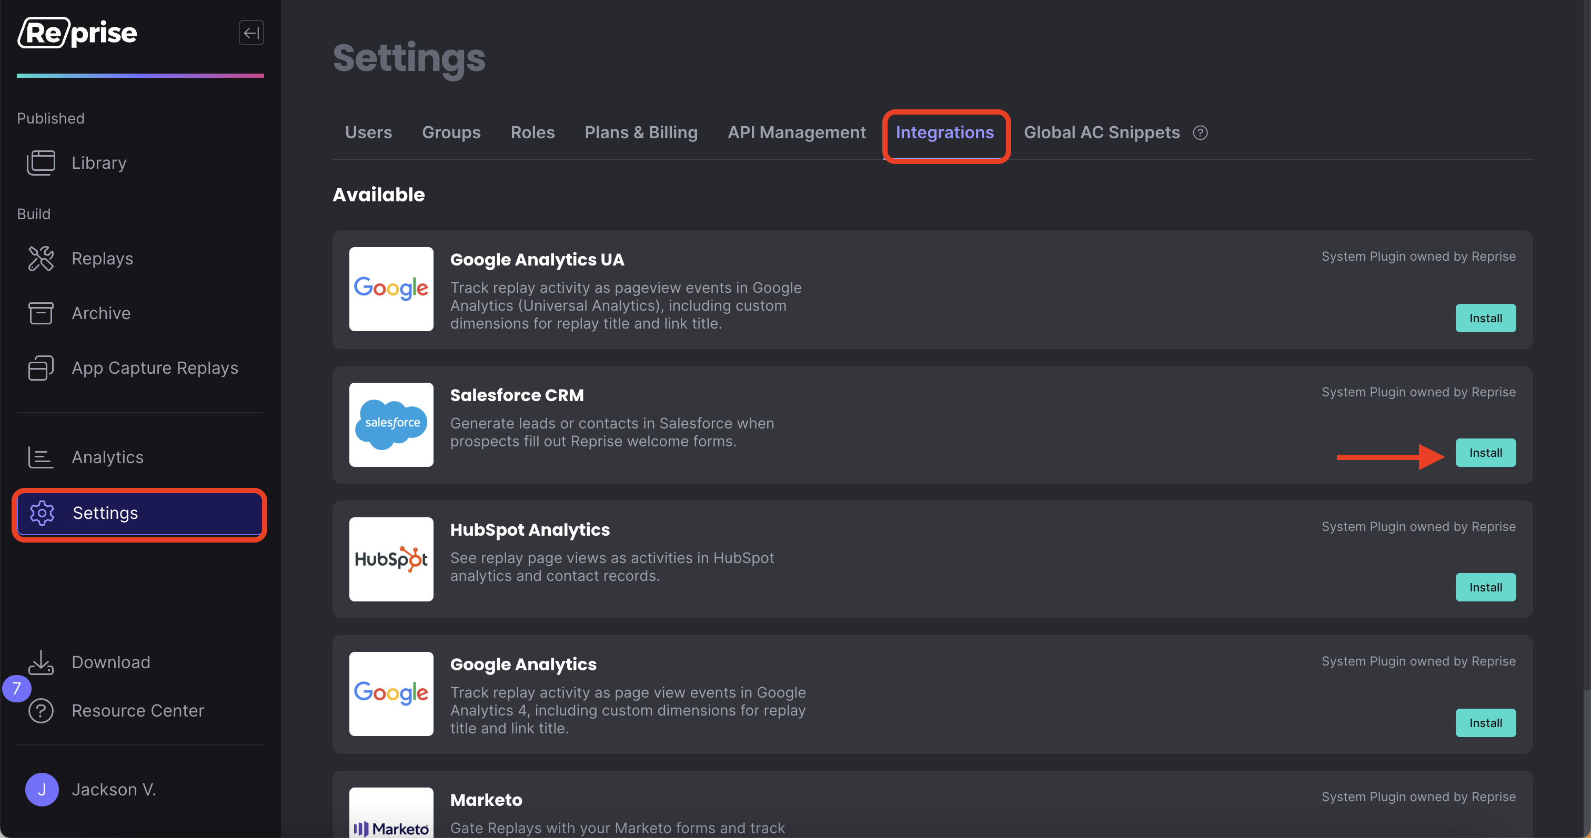Go to Analytics label in sidebar
The height and width of the screenshot is (838, 1591).
tap(107, 457)
